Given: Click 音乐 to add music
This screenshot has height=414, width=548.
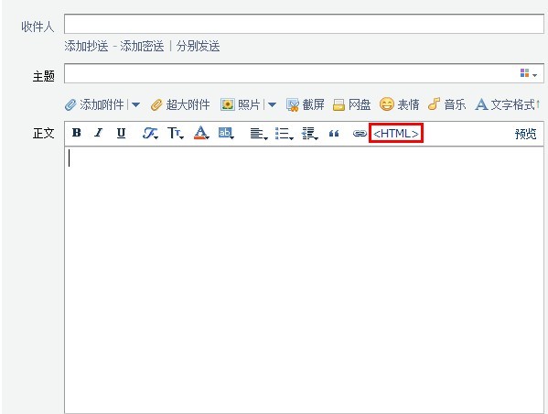Looking at the screenshot, I should point(447,104).
